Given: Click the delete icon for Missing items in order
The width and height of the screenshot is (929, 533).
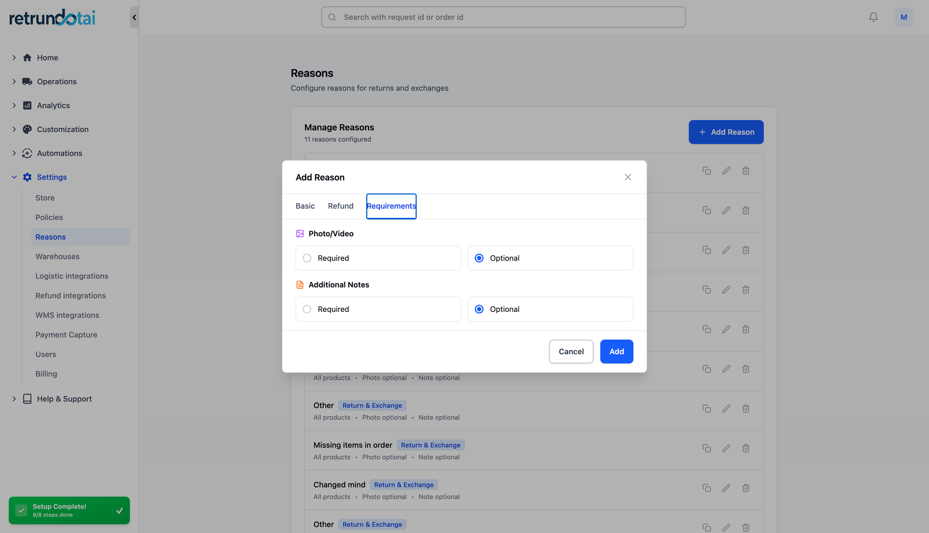Looking at the screenshot, I should 745,448.
